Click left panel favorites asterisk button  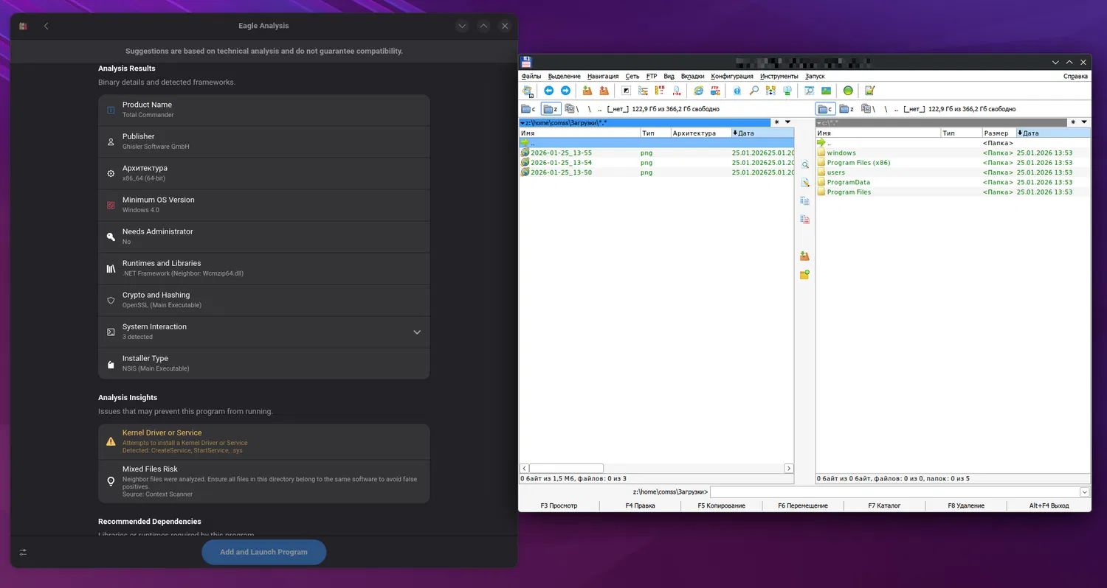coord(776,122)
